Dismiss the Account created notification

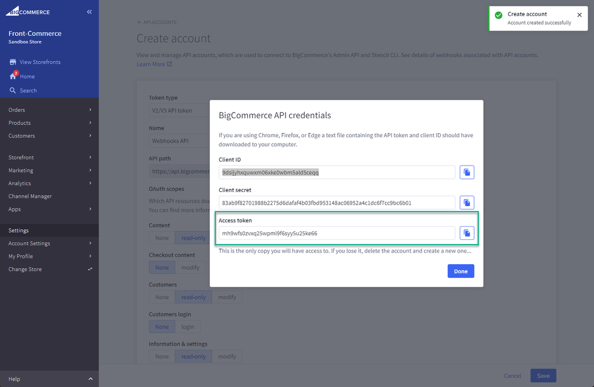[579, 15]
